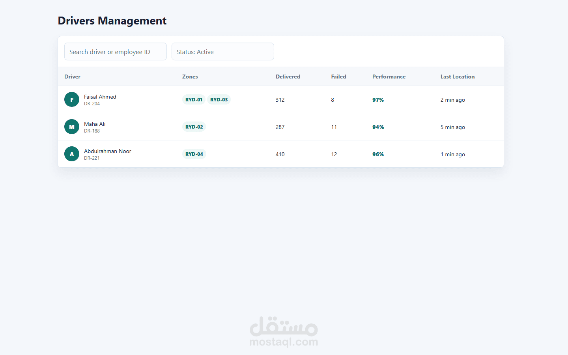Viewport: 568px width, 355px height.
Task: Select the RYD-02 zone tag
Action: [194, 127]
